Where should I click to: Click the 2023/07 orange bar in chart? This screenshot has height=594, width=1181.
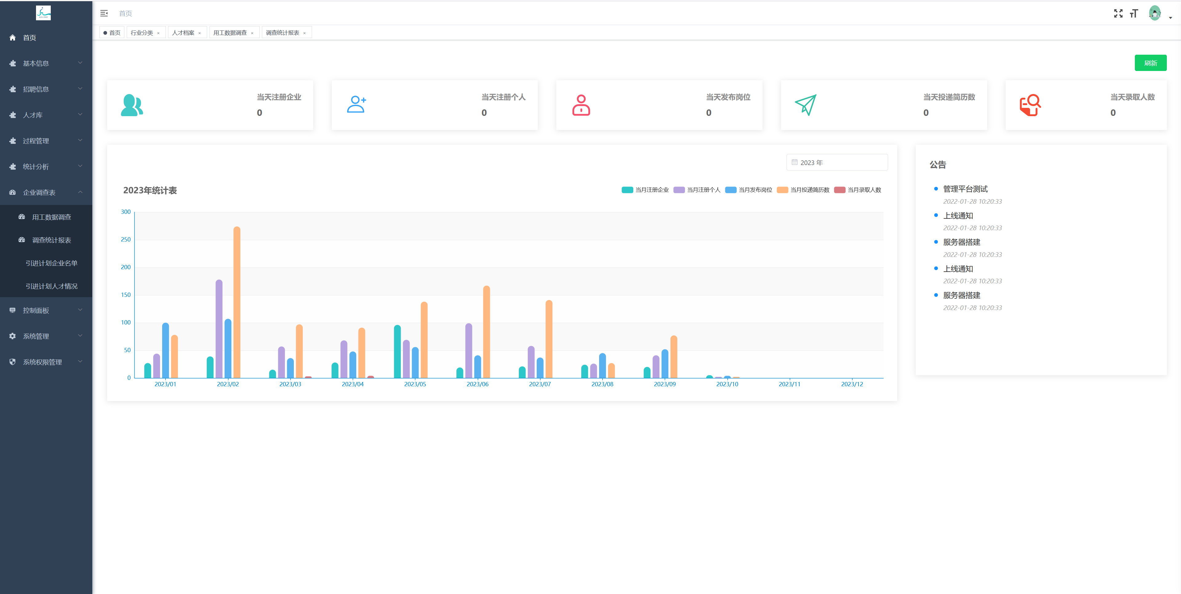[549, 339]
